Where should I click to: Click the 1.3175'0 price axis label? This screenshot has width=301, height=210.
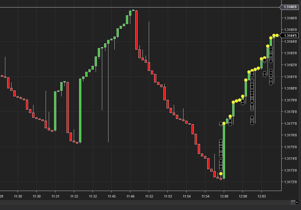point(290,147)
